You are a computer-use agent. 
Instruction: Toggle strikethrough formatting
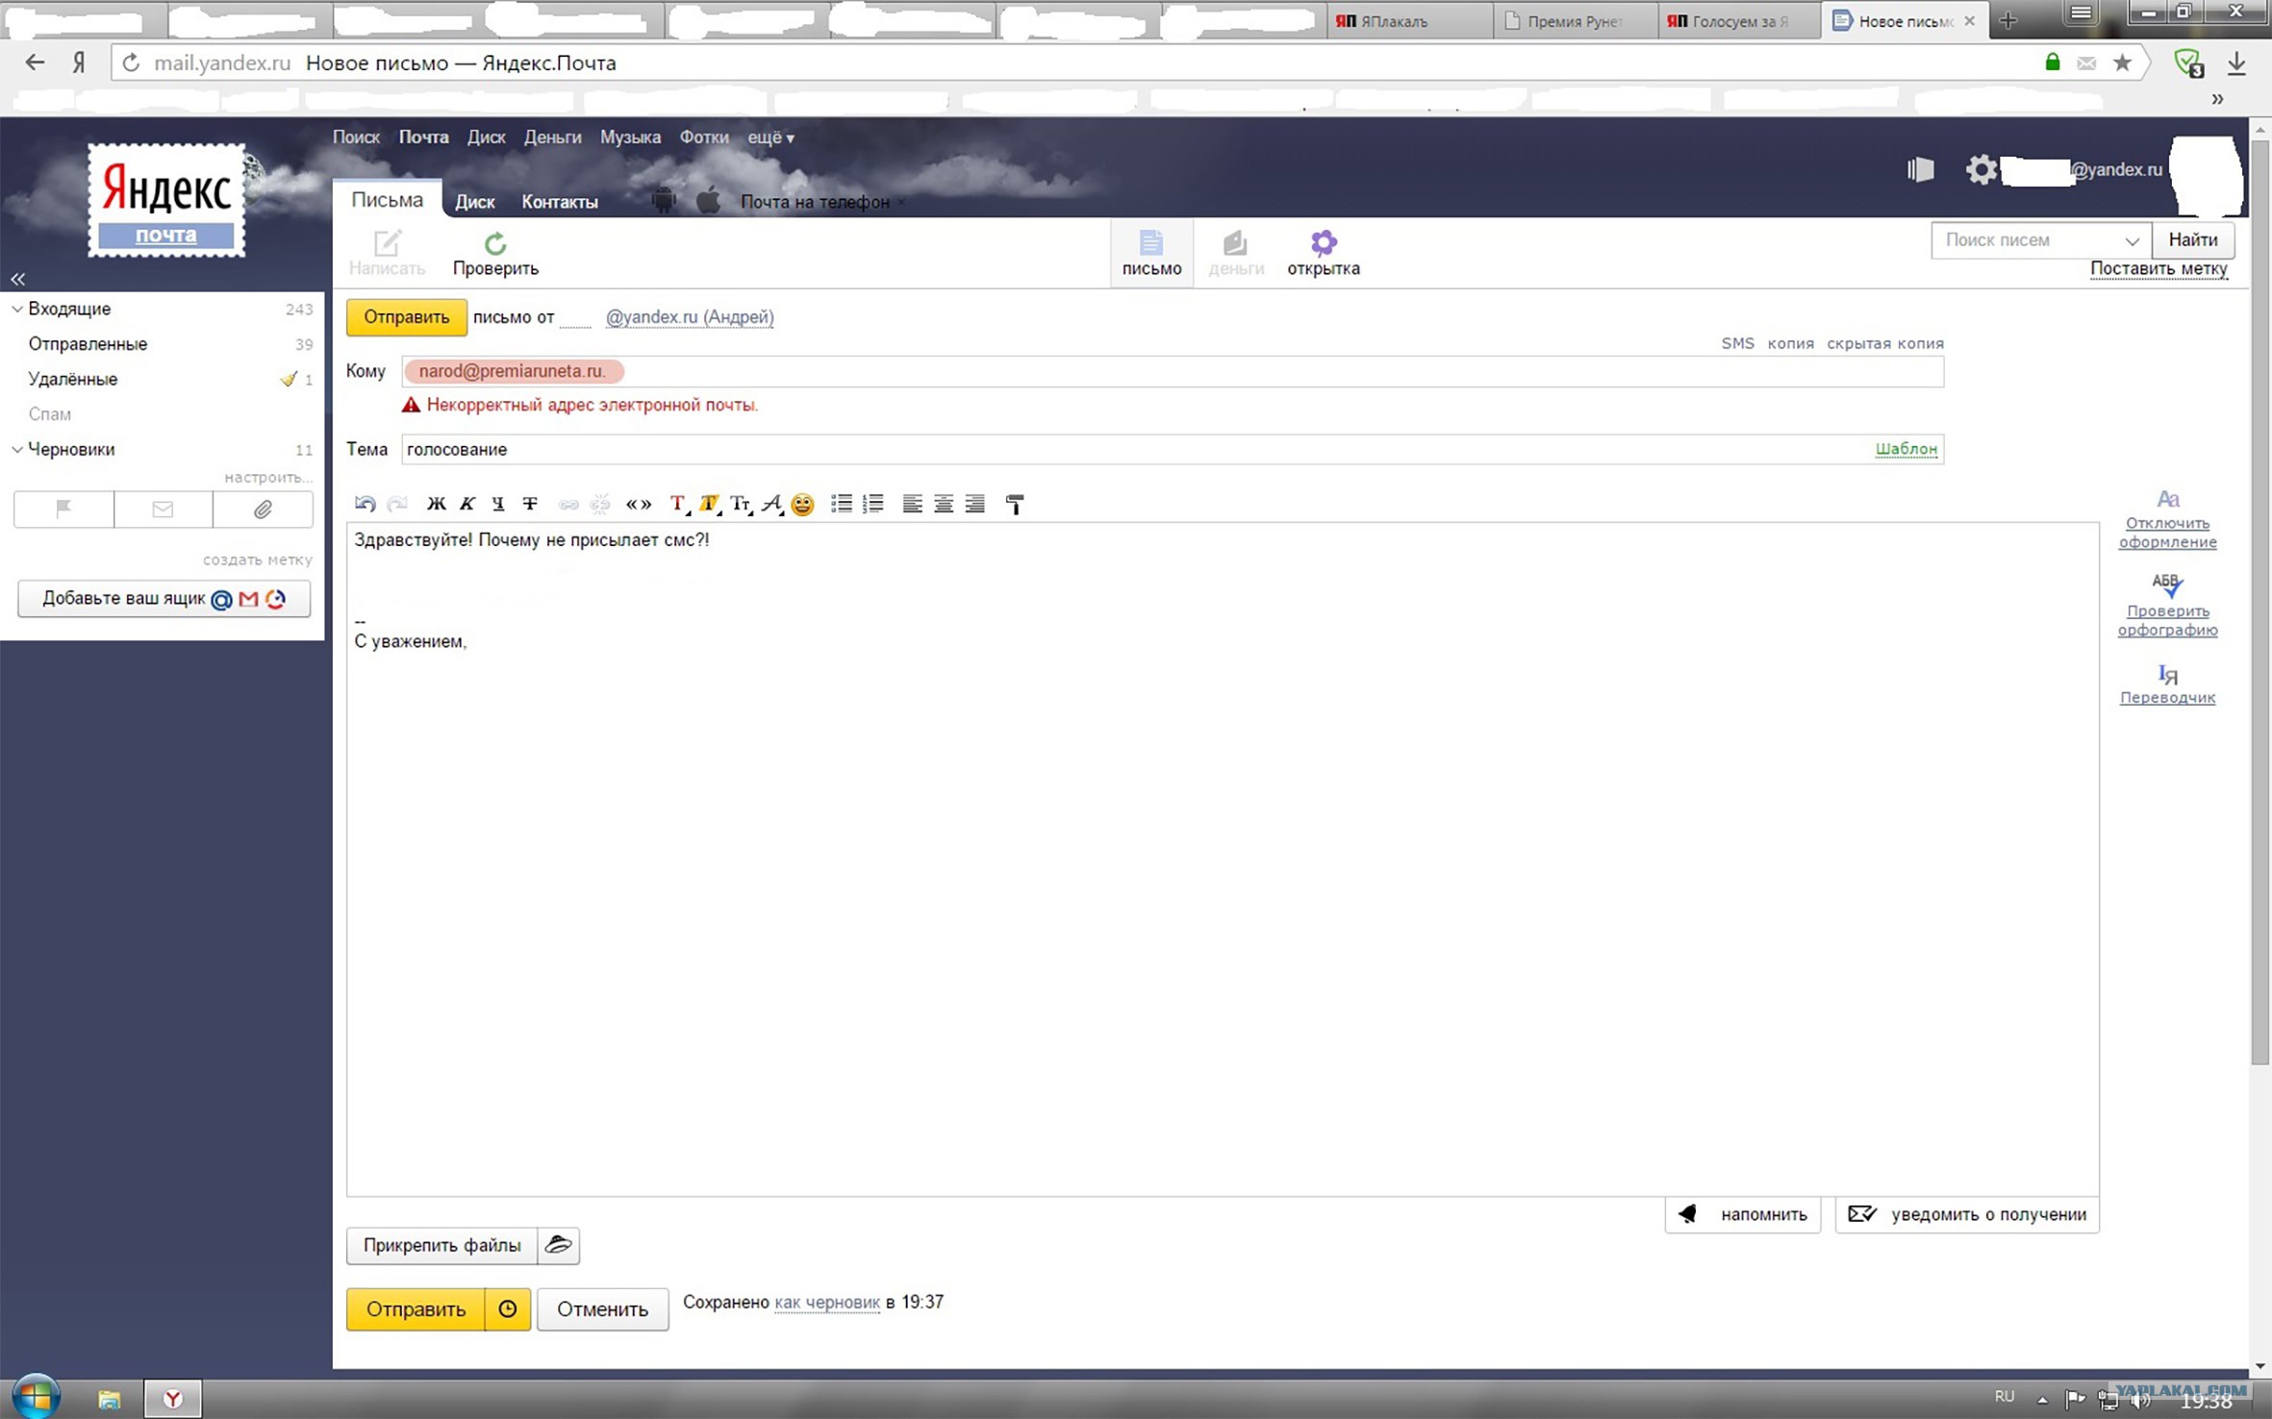point(529,503)
